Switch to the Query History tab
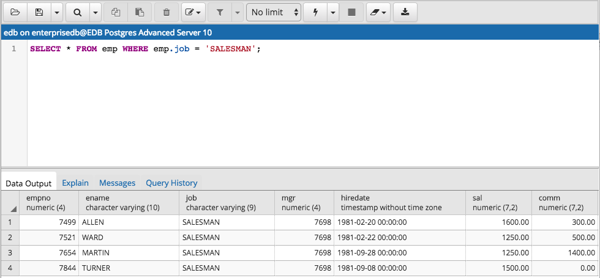This screenshot has width=600, height=278. [x=171, y=183]
